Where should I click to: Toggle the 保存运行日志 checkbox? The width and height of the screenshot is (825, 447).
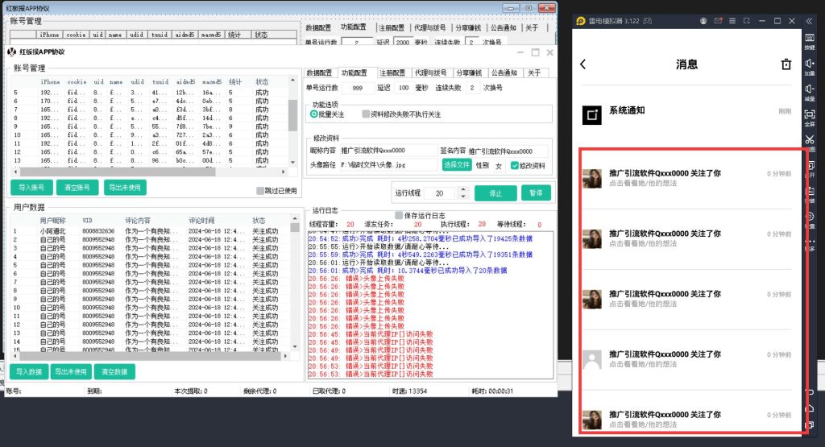coord(399,215)
